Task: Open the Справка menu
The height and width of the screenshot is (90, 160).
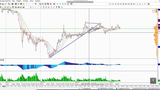Action: (x=37, y=1)
